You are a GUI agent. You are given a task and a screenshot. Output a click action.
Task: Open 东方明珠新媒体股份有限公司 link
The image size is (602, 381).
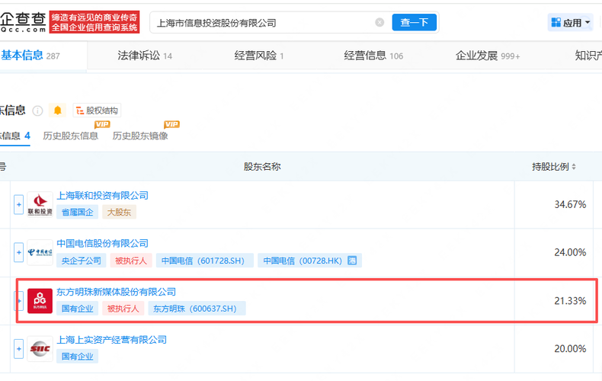tap(116, 292)
